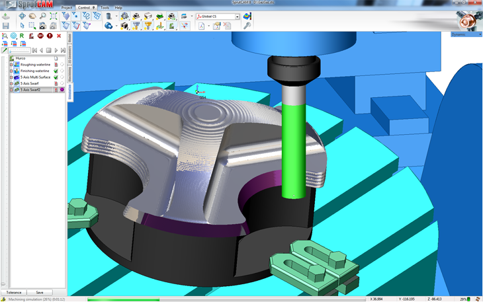
Task: Click the first step-list icon
Action: click(5, 44)
